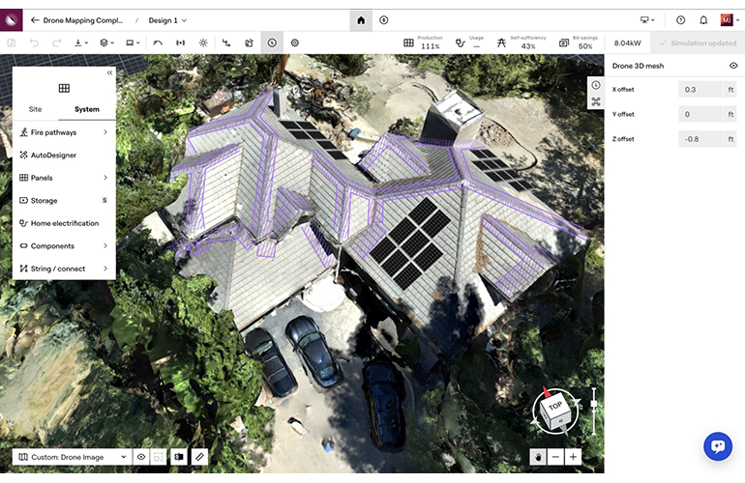Switch to the Site tab
The width and height of the screenshot is (745, 483).
[x=35, y=109]
